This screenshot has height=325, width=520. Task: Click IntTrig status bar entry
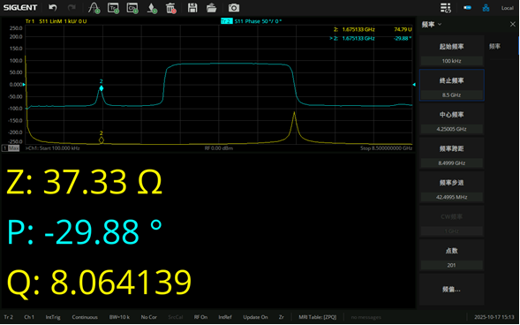[x=53, y=317]
